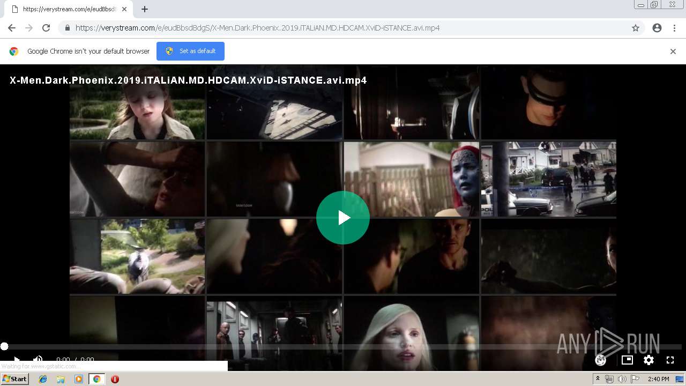Dismiss the default browser notification bar
This screenshot has width=686, height=386.
click(673, 51)
